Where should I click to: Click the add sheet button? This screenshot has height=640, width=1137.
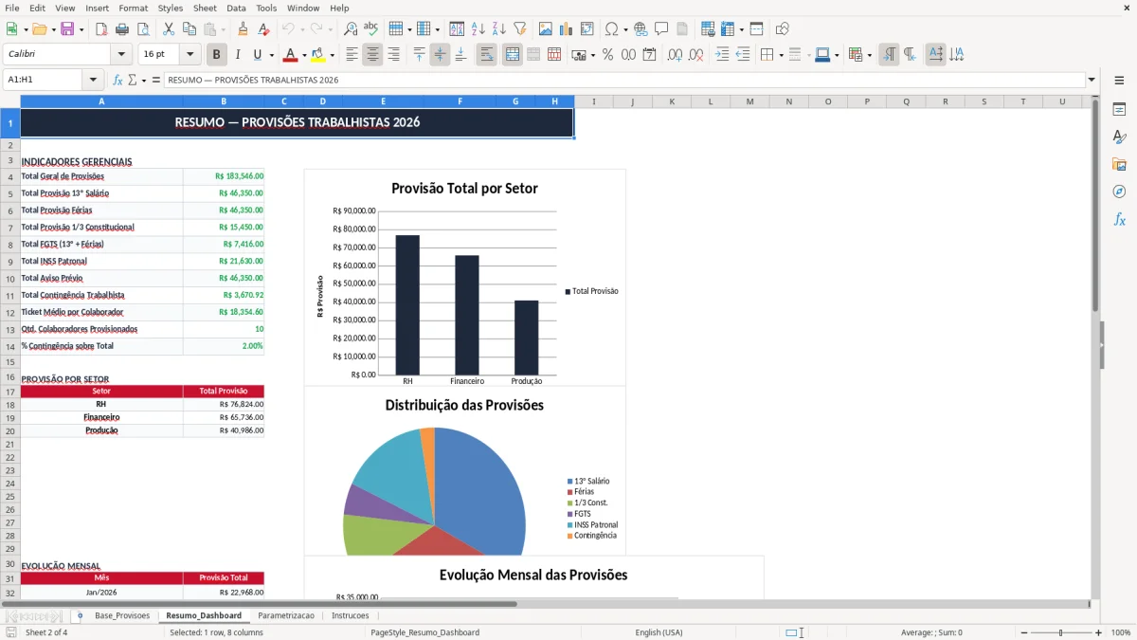click(x=80, y=615)
